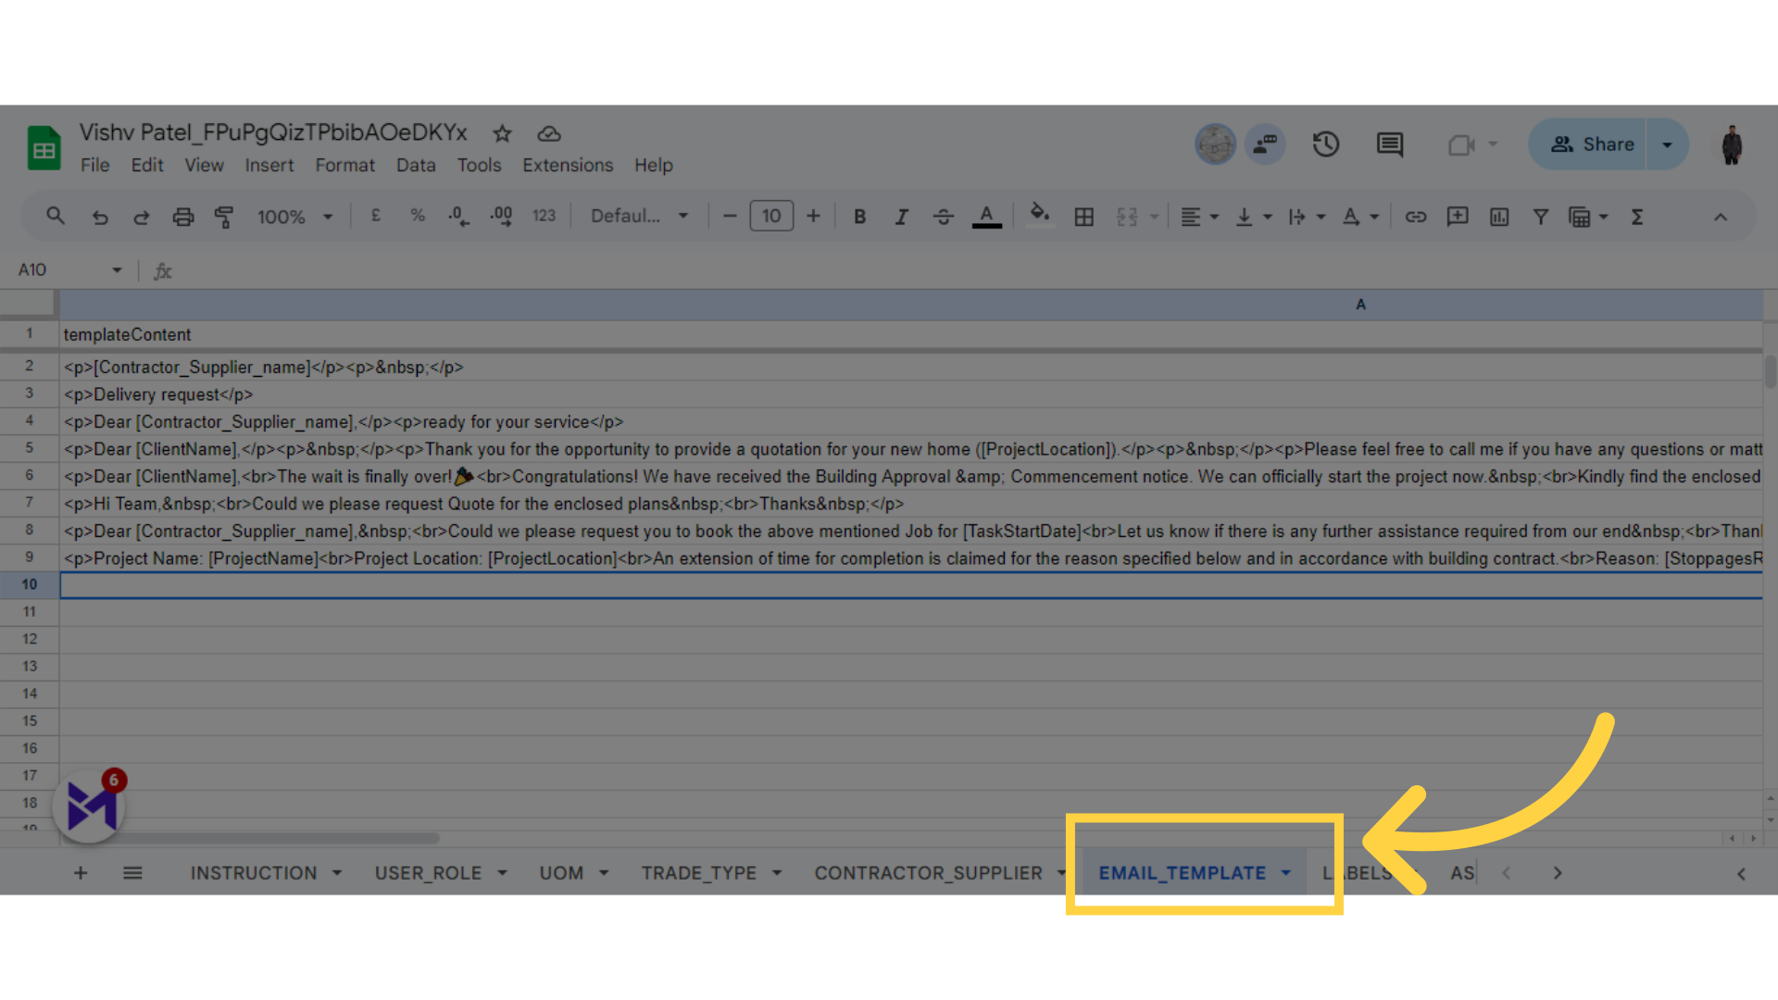Click the text color icon
1778x1000 pixels.
point(986,216)
